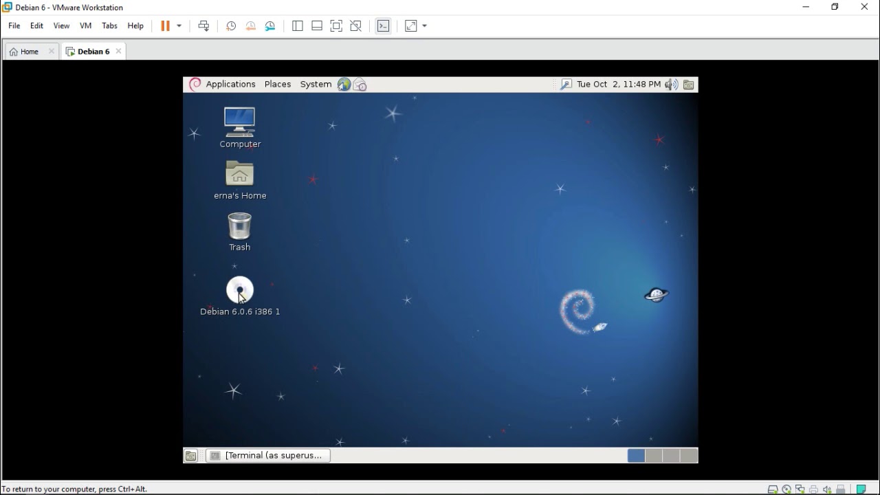Image resolution: width=880 pixels, height=495 pixels.
Task: Revert the VM to the previous snapshot
Action: 250,26
